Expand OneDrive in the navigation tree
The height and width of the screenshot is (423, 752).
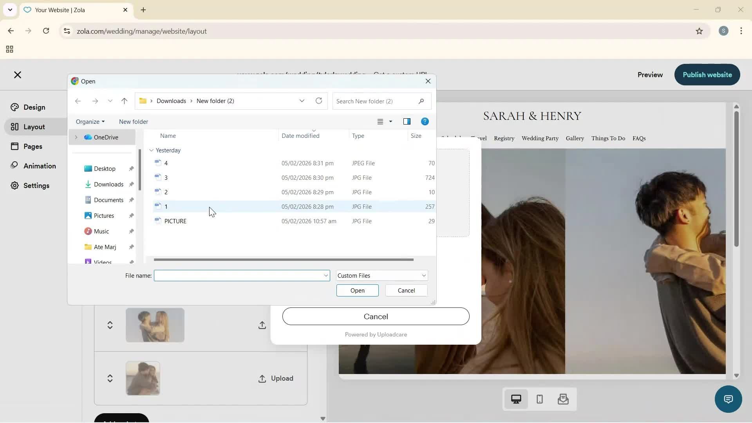77,137
